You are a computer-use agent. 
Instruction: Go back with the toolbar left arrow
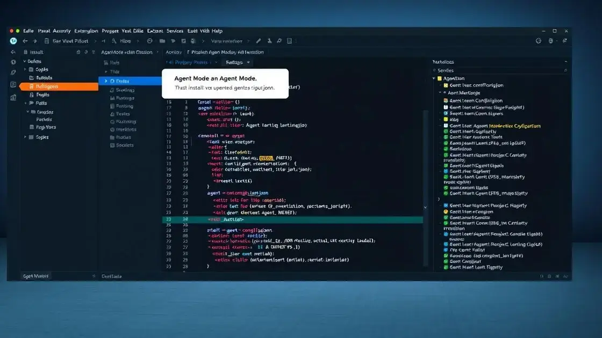(x=25, y=41)
